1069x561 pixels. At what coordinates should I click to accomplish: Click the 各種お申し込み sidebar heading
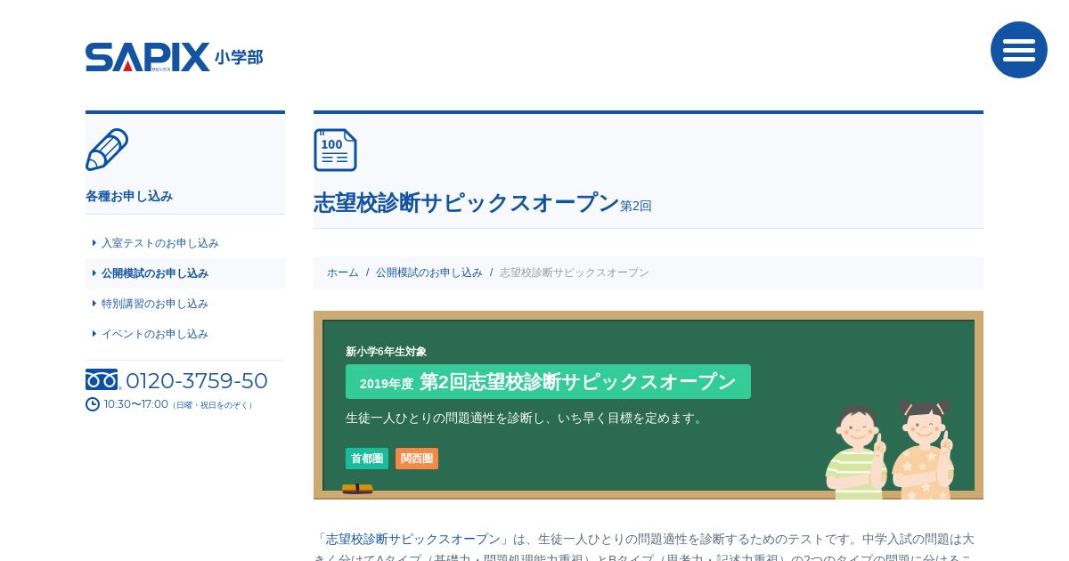pyautogui.click(x=129, y=196)
